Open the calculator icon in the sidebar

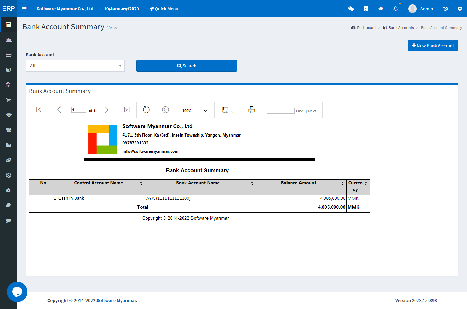tap(9, 25)
